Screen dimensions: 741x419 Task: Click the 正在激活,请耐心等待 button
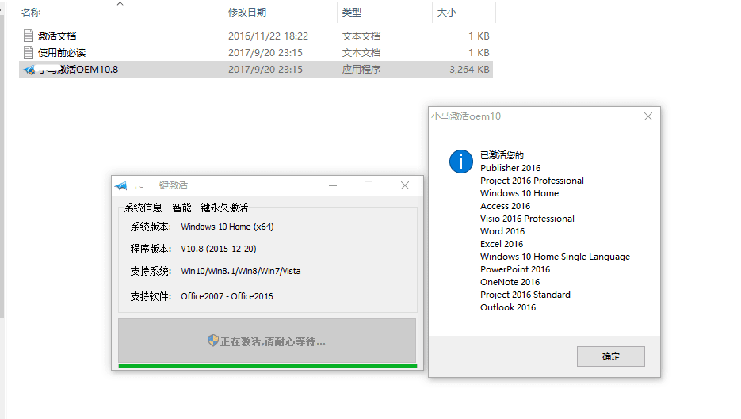tap(267, 341)
